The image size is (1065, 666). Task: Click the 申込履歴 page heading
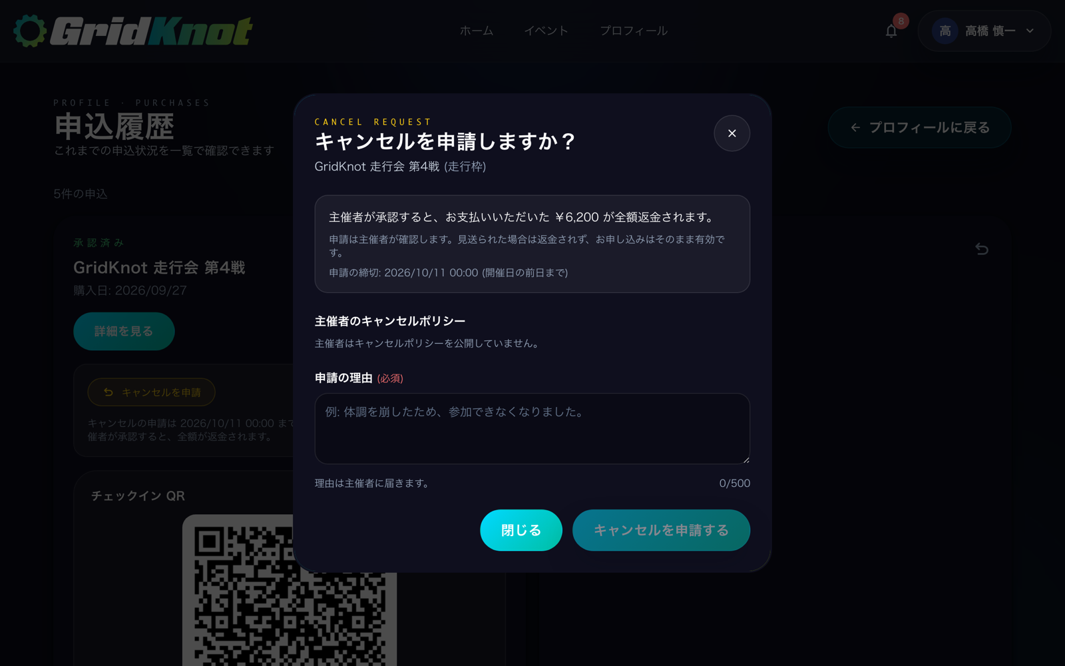114,127
